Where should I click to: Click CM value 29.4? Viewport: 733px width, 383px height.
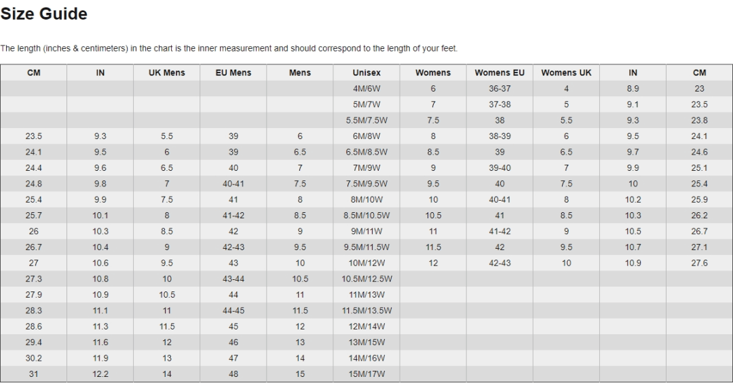point(34,343)
